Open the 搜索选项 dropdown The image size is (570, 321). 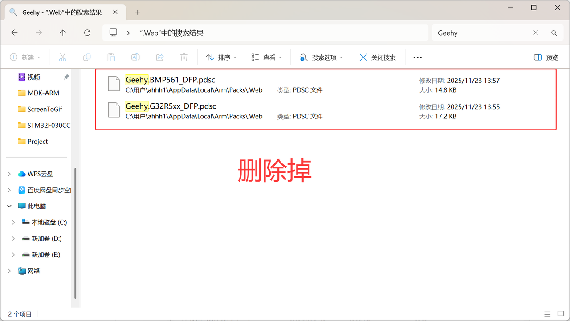(322, 57)
